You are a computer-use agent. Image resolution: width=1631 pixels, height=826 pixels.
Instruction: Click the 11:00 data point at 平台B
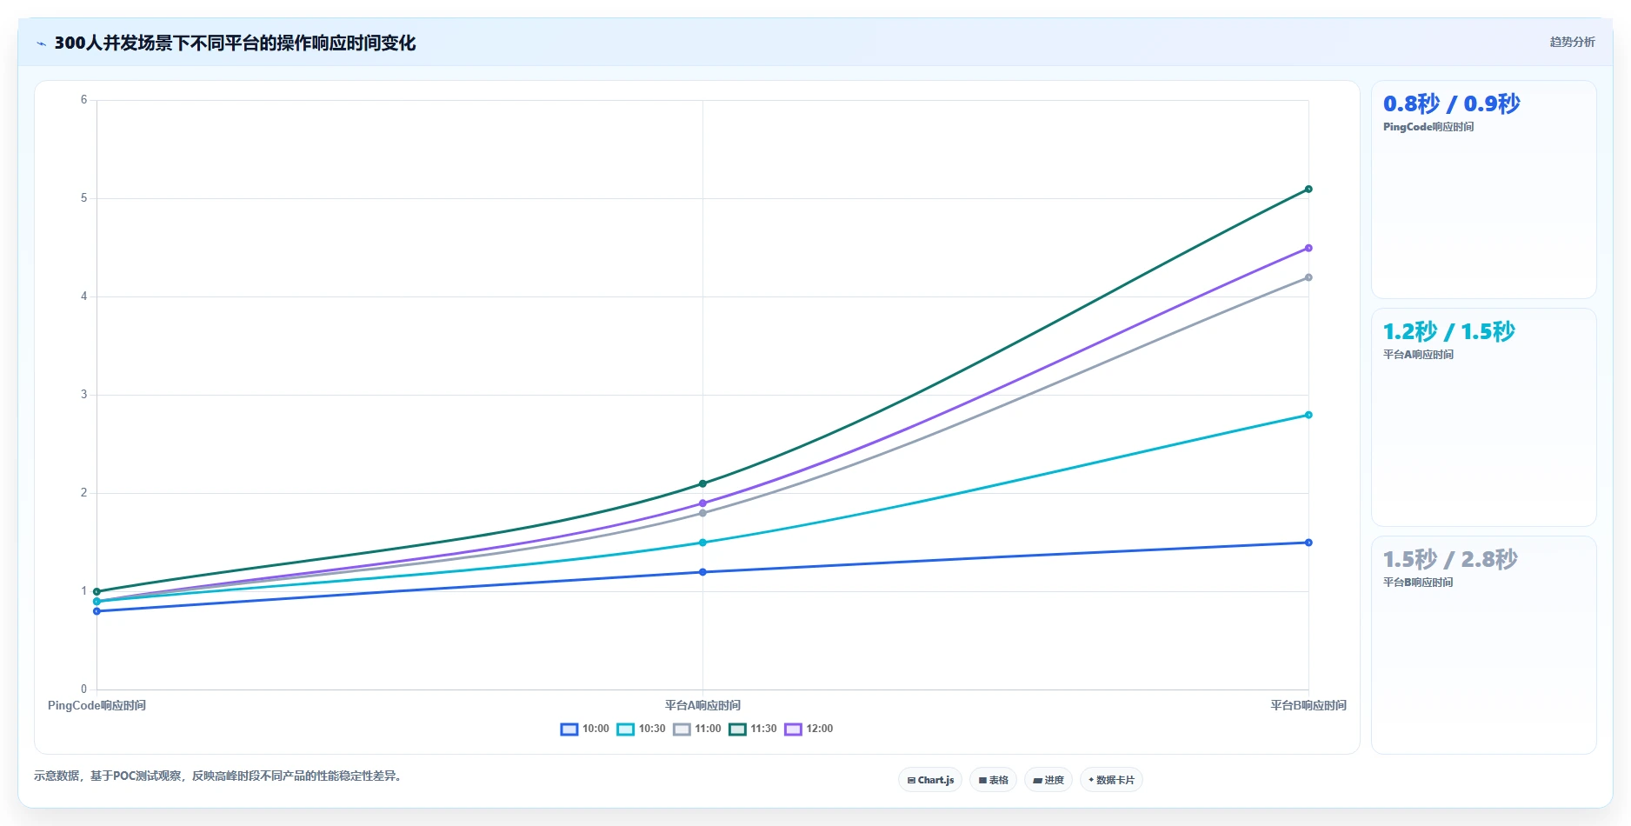(1308, 277)
